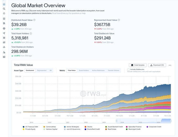Open the globe icon in sidebar
The width and height of the screenshot is (178, 137).
[4, 28]
